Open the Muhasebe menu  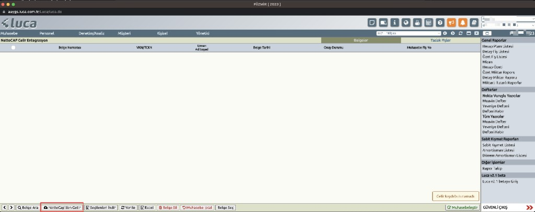[x=9, y=33]
